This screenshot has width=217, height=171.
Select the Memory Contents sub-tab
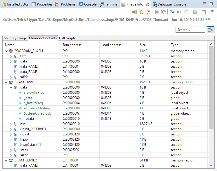pyautogui.click(x=43, y=38)
